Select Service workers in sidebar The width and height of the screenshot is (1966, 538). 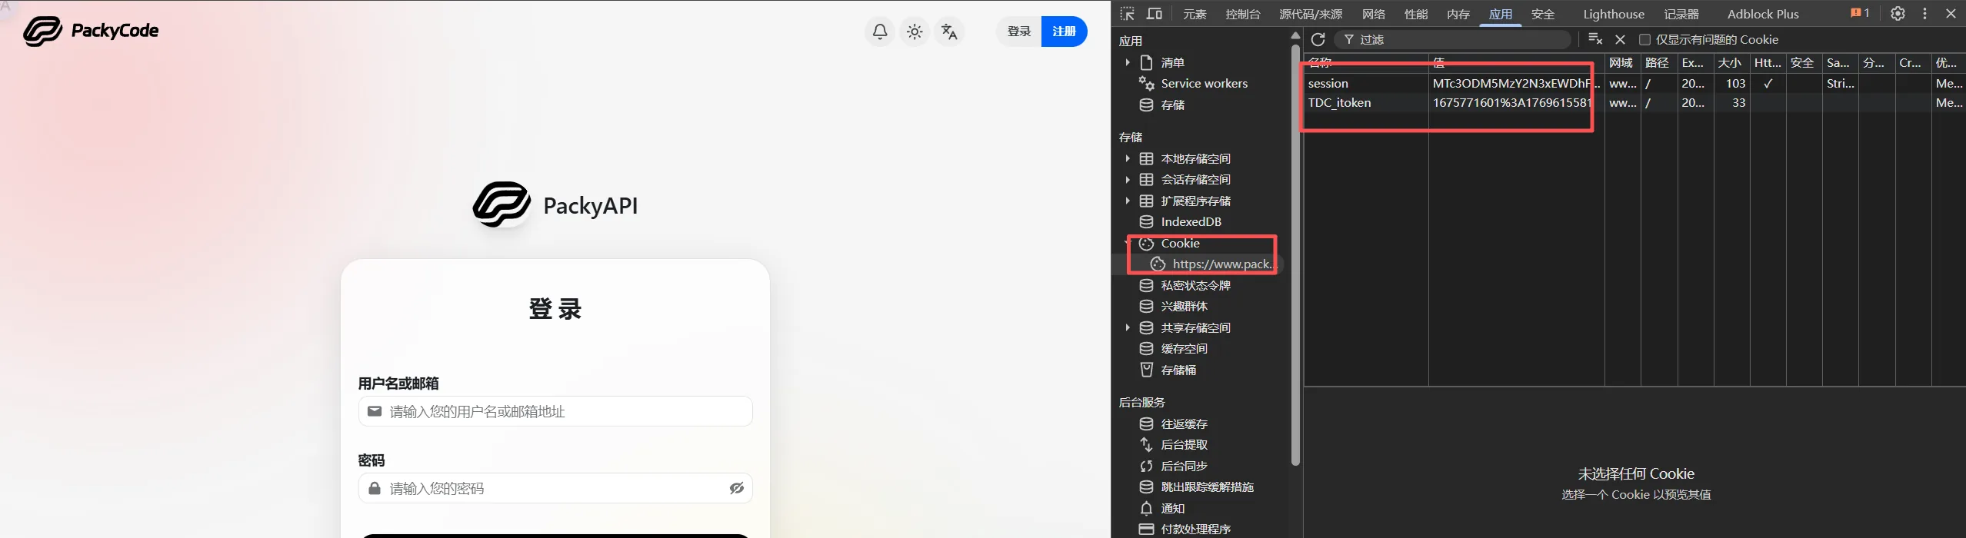pos(1205,83)
